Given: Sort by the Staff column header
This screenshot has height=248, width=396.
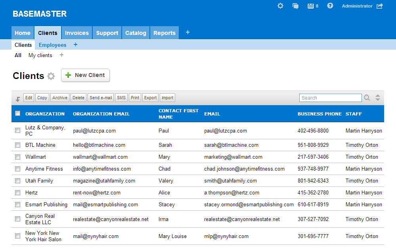Looking at the screenshot, I should [354, 114].
